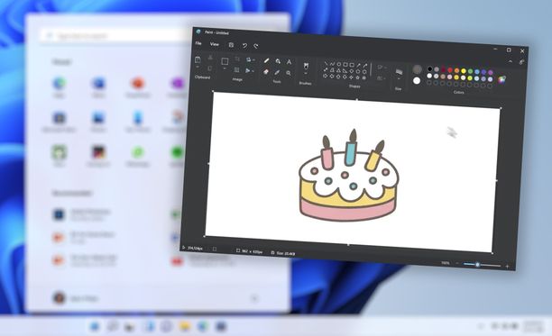Click the Redo arrow icon
Screen dimensions: 552x336
255,46
